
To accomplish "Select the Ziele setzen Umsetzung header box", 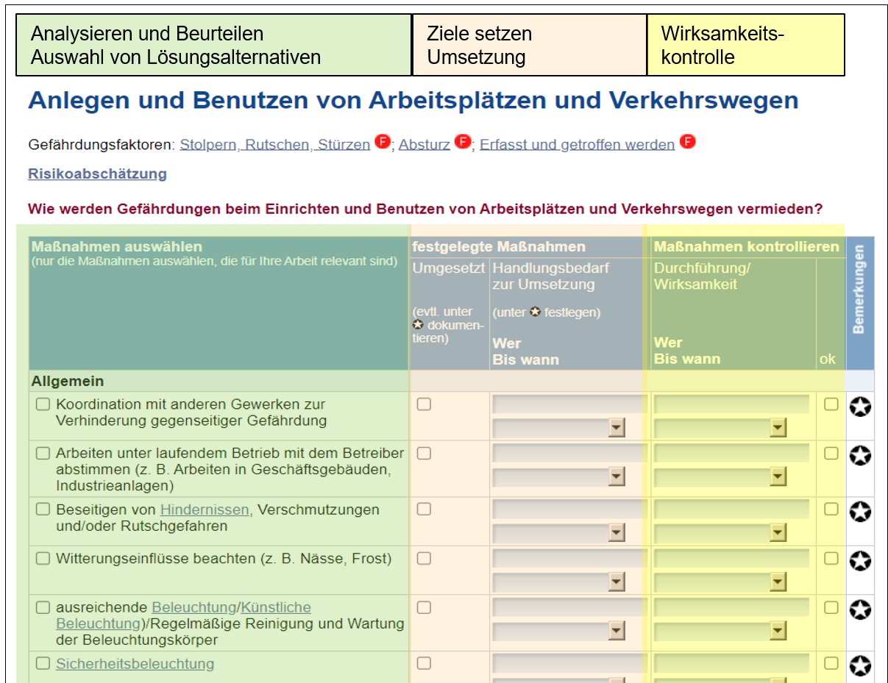I will (x=529, y=45).
